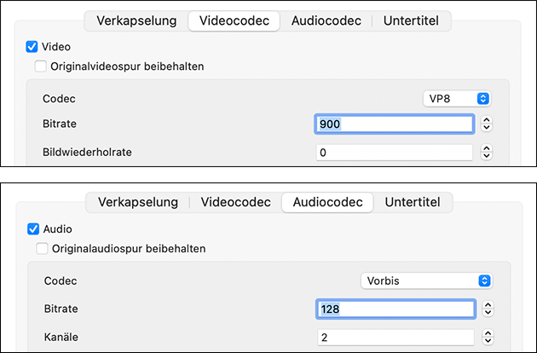Open Untertitel tab in lower panel

point(413,202)
